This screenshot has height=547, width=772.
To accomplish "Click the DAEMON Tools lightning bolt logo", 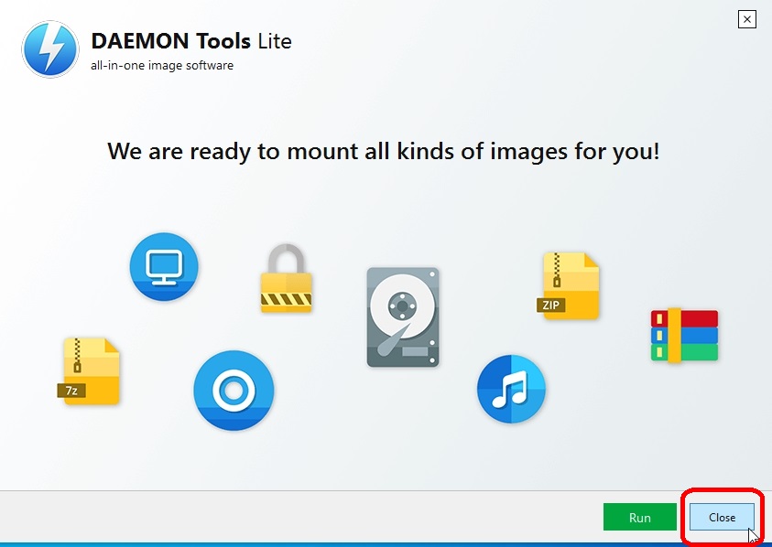I will (x=50, y=49).
